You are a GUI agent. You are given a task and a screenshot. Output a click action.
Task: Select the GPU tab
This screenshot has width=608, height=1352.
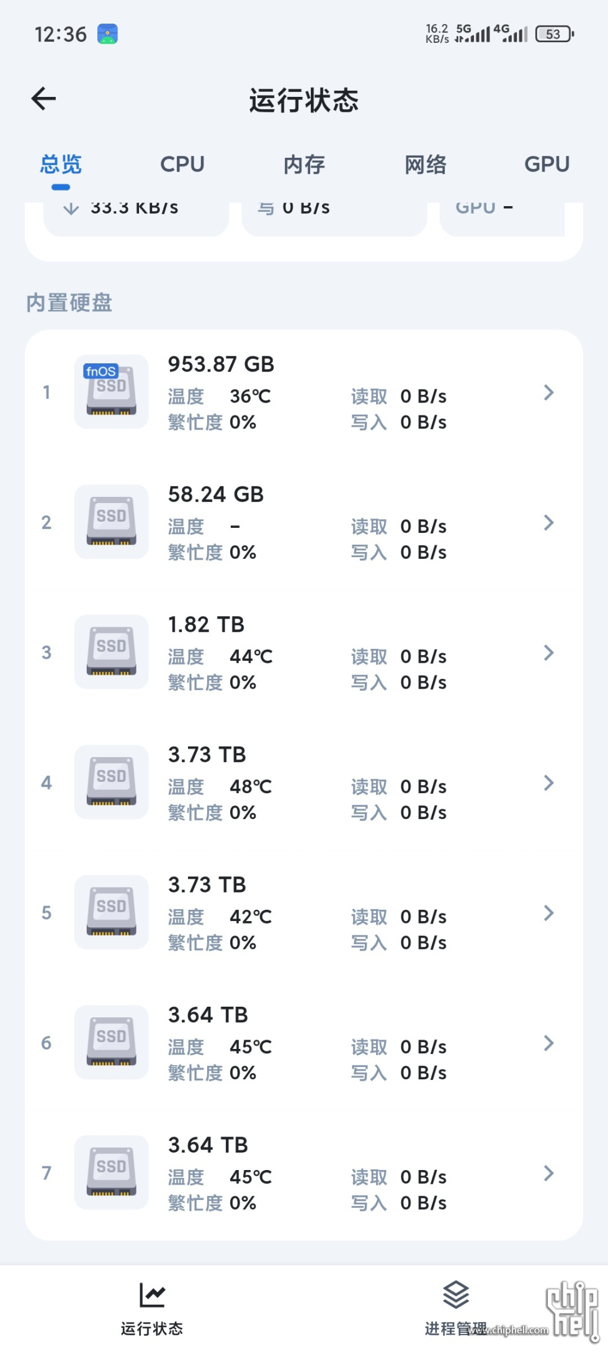point(547,165)
